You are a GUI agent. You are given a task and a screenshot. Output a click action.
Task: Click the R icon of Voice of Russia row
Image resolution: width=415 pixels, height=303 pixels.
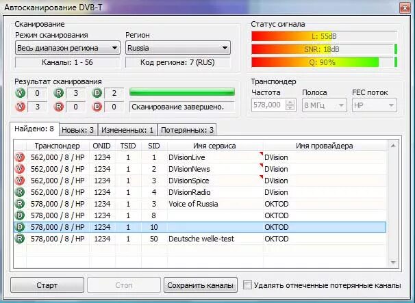(x=20, y=204)
